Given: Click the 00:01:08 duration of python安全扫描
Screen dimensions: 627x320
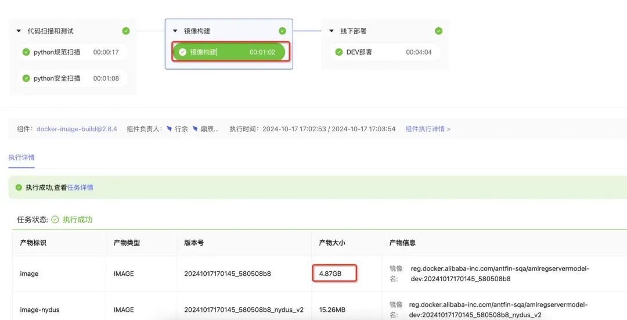Looking at the screenshot, I should click(106, 78).
